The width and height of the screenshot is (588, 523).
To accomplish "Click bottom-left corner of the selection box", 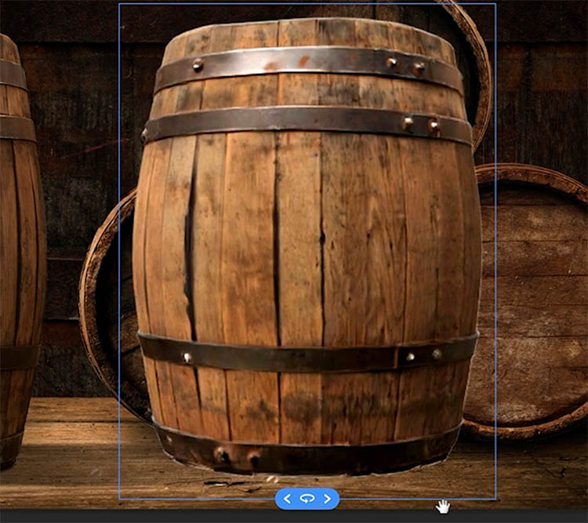I will point(119,499).
